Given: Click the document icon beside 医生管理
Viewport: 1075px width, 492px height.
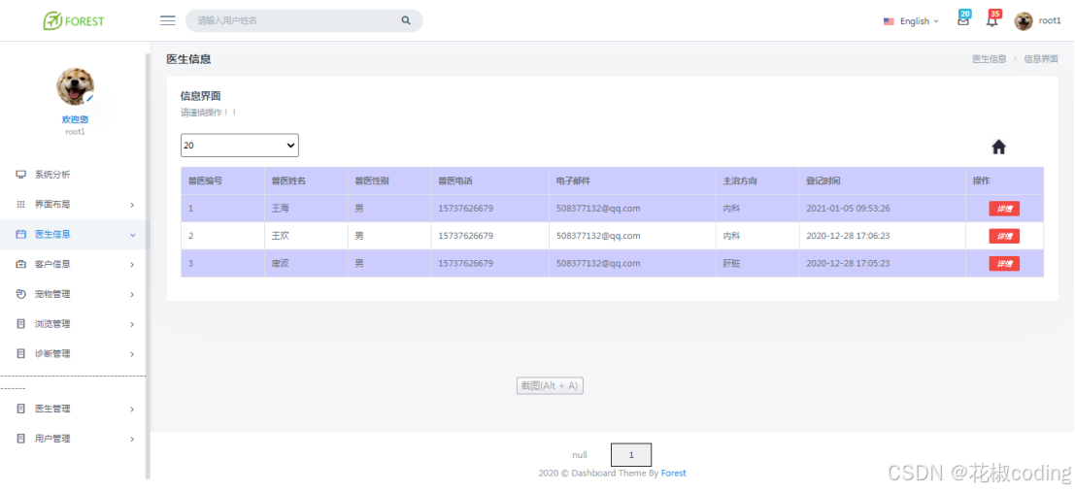Looking at the screenshot, I should coord(20,410).
